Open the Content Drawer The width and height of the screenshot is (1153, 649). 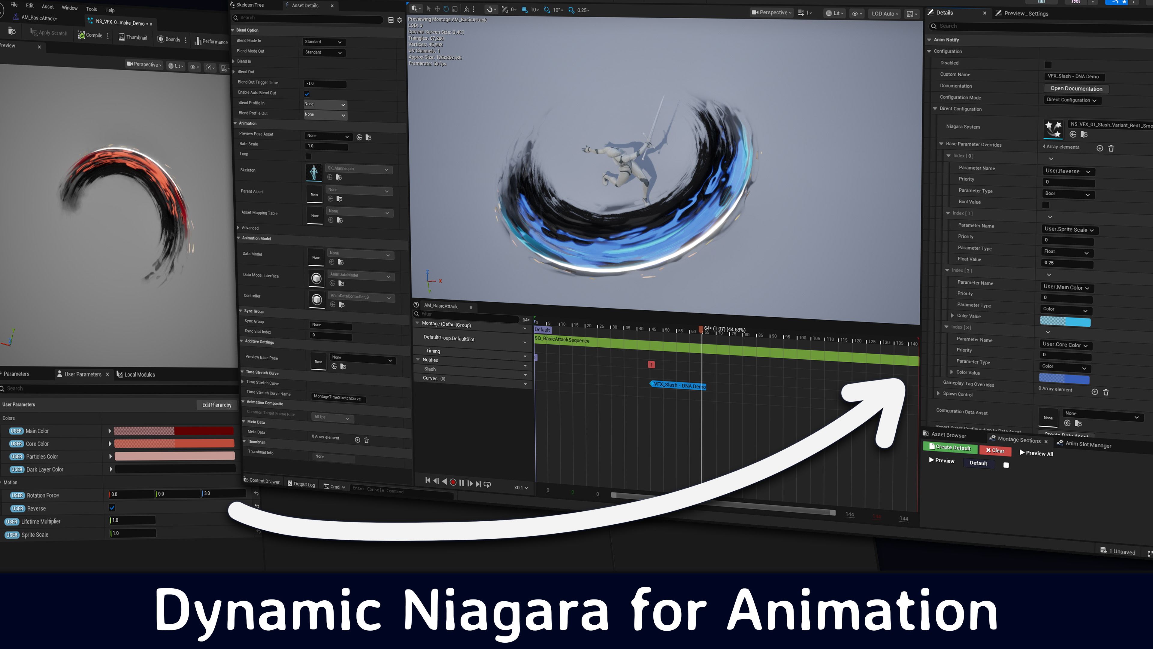pos(262,481)
